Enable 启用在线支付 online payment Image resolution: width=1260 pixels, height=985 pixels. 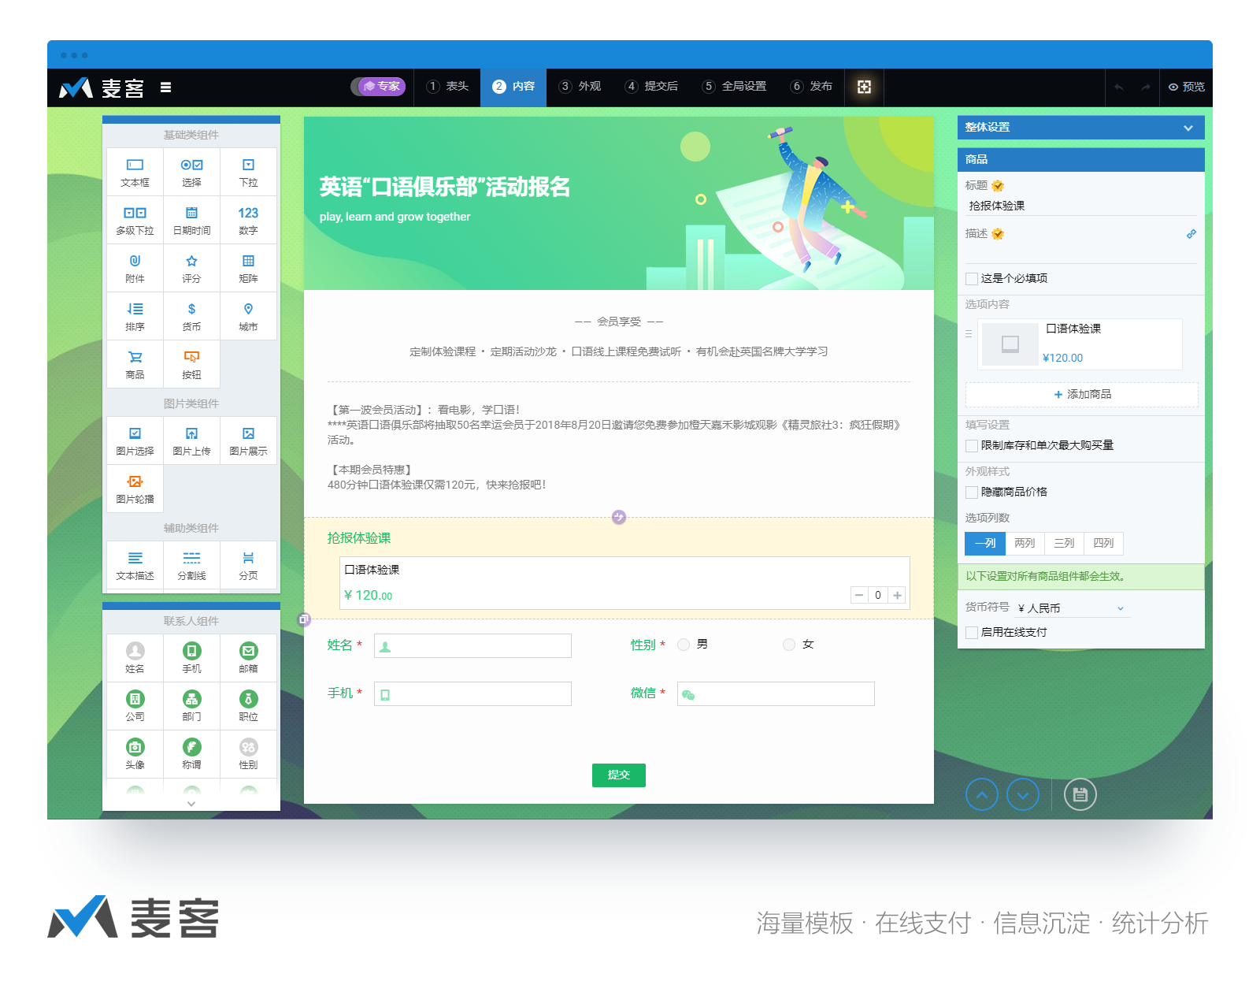(972, 632)
